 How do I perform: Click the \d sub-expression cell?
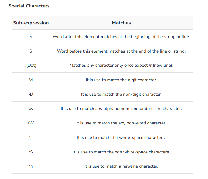(x=31, y=80)
